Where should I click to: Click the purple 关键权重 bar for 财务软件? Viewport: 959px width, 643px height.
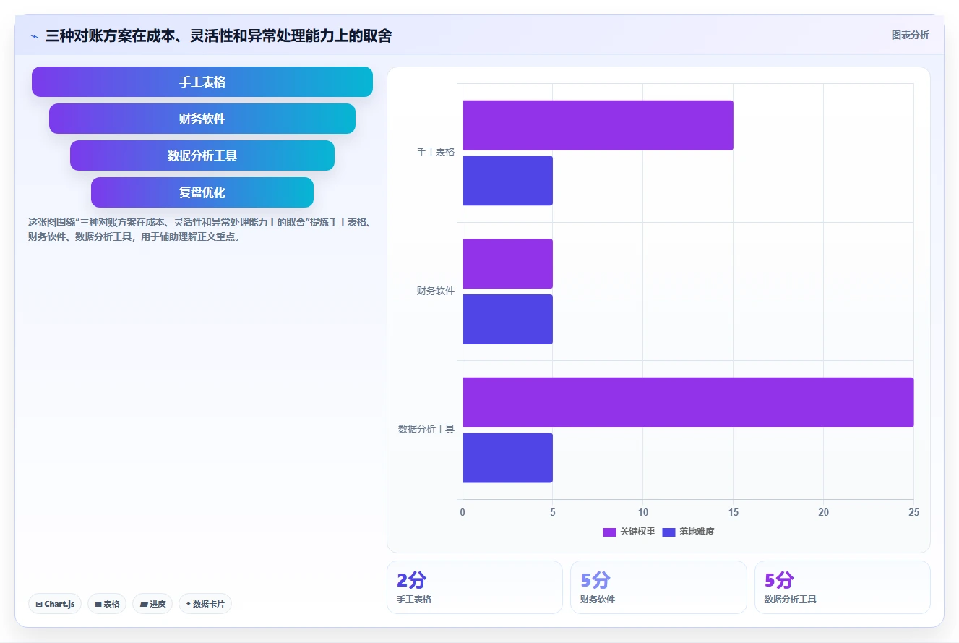[507, 264]
